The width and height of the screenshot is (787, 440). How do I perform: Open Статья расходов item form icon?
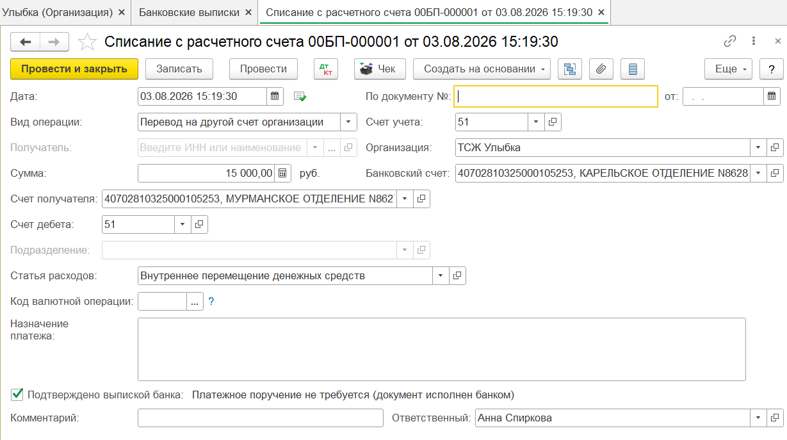coord(457,276)
